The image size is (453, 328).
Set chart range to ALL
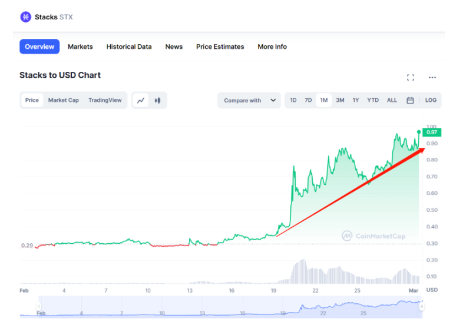[392, 100]
